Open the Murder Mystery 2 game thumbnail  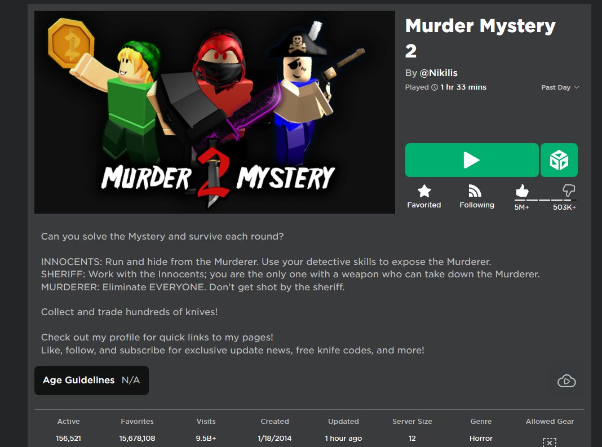coord(215,112)
